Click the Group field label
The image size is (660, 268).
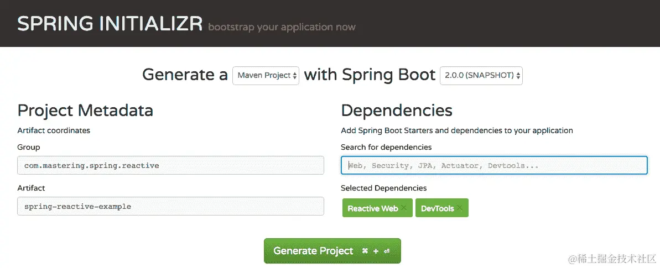[29, 147]
